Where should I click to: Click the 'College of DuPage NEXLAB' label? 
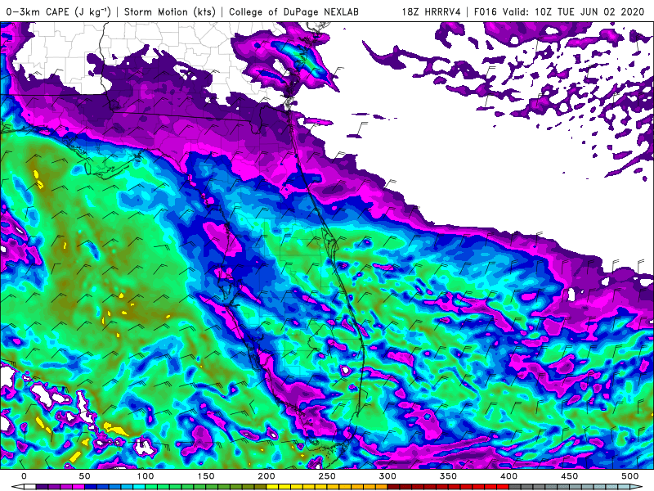(x=293, y=11)
